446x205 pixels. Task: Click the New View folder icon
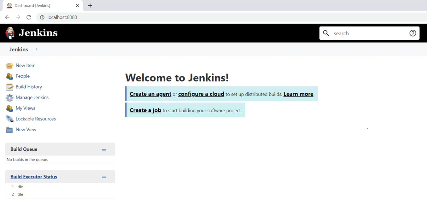coord(10,130)
